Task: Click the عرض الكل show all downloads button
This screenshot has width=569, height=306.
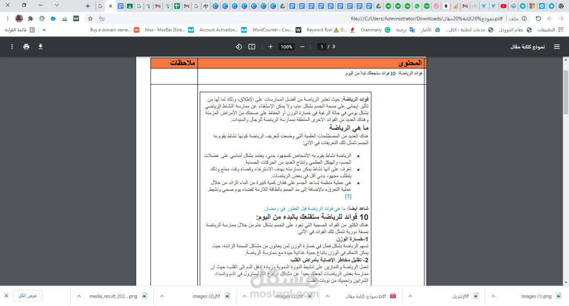Action: coord(28,296)
